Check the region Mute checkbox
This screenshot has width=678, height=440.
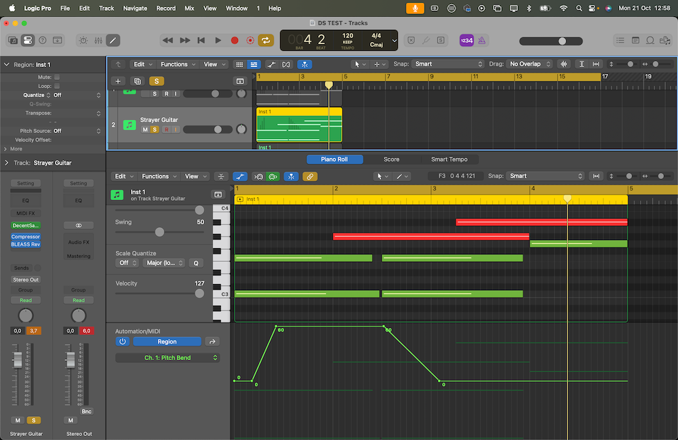point(57,77)
